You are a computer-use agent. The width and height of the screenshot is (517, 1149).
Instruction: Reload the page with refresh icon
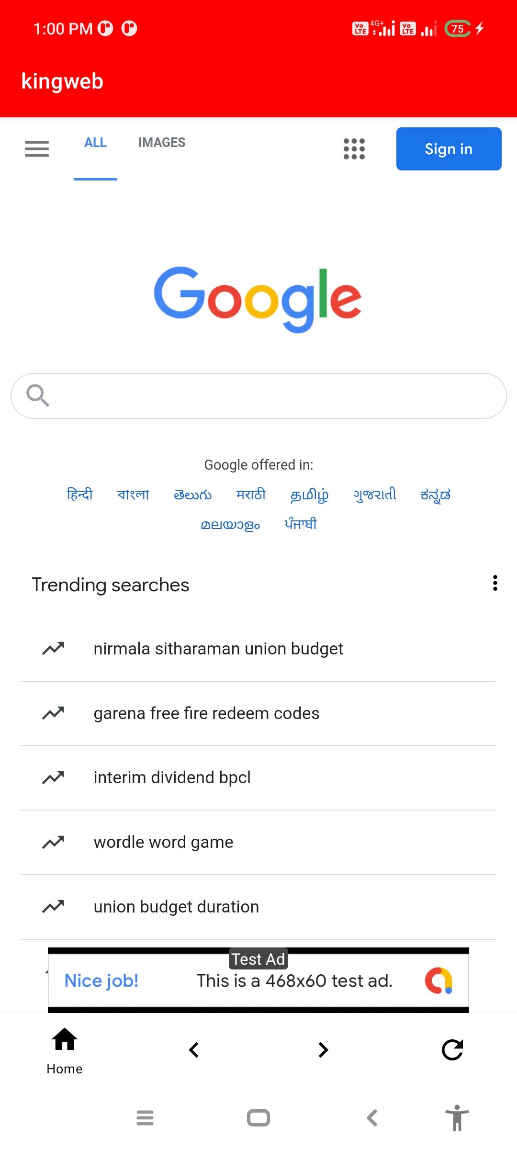[452, 1050]
